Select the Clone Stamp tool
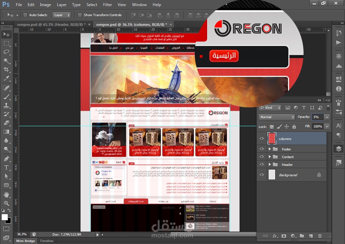This screenshot has height=244, width=345. tap(6, 105)
